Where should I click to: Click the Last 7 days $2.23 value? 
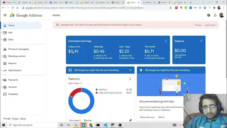coord(124,51)
